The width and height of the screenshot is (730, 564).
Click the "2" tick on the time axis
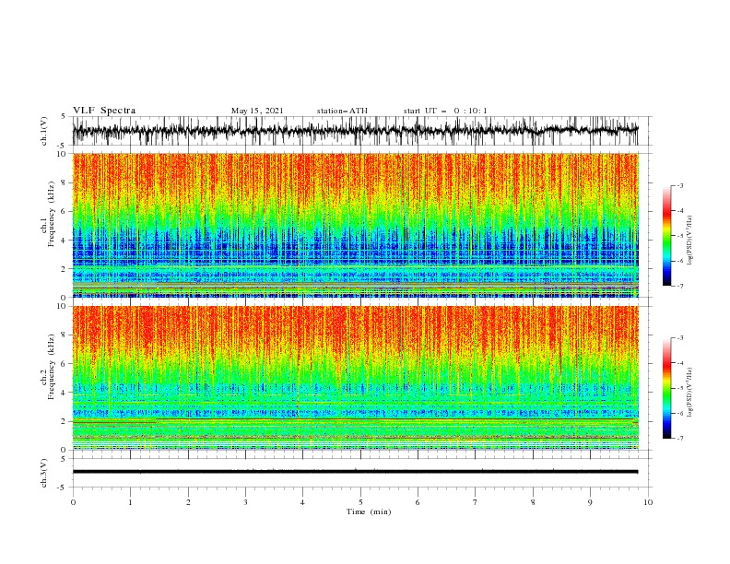[x=188, y=502]
